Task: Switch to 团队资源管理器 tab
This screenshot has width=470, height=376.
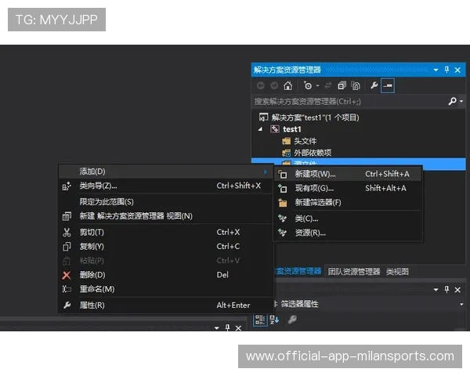Action: tap(354, 272)
